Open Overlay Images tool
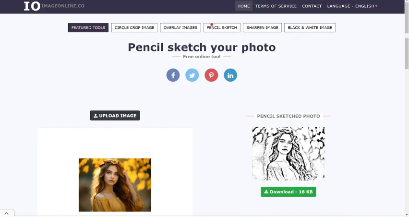The width and height of the screenshot is (409, 217). (x=180, y=28)
